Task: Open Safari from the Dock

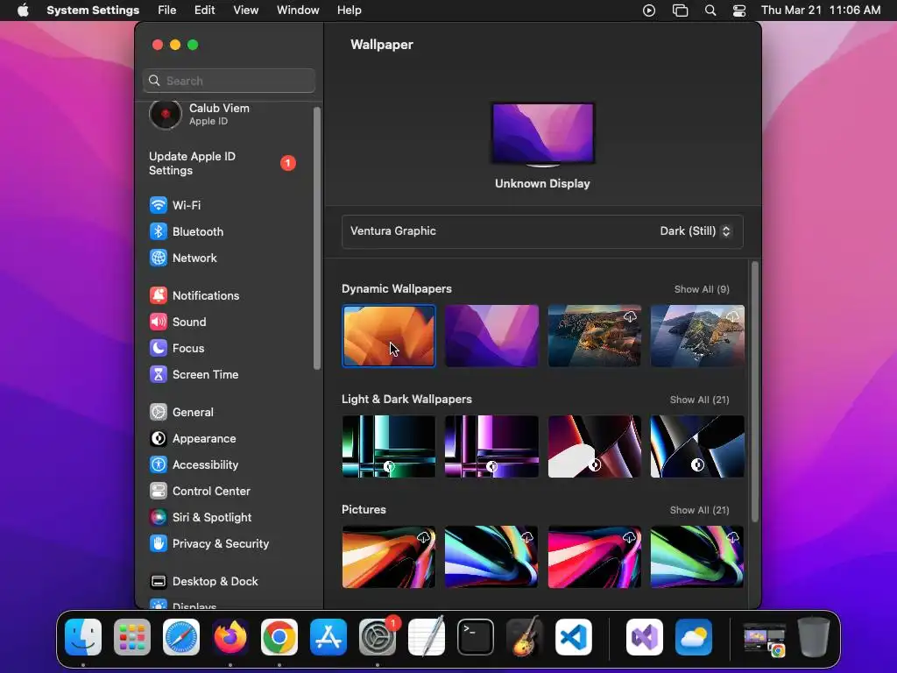Action: pyautogui.click(x=181, y=637)
